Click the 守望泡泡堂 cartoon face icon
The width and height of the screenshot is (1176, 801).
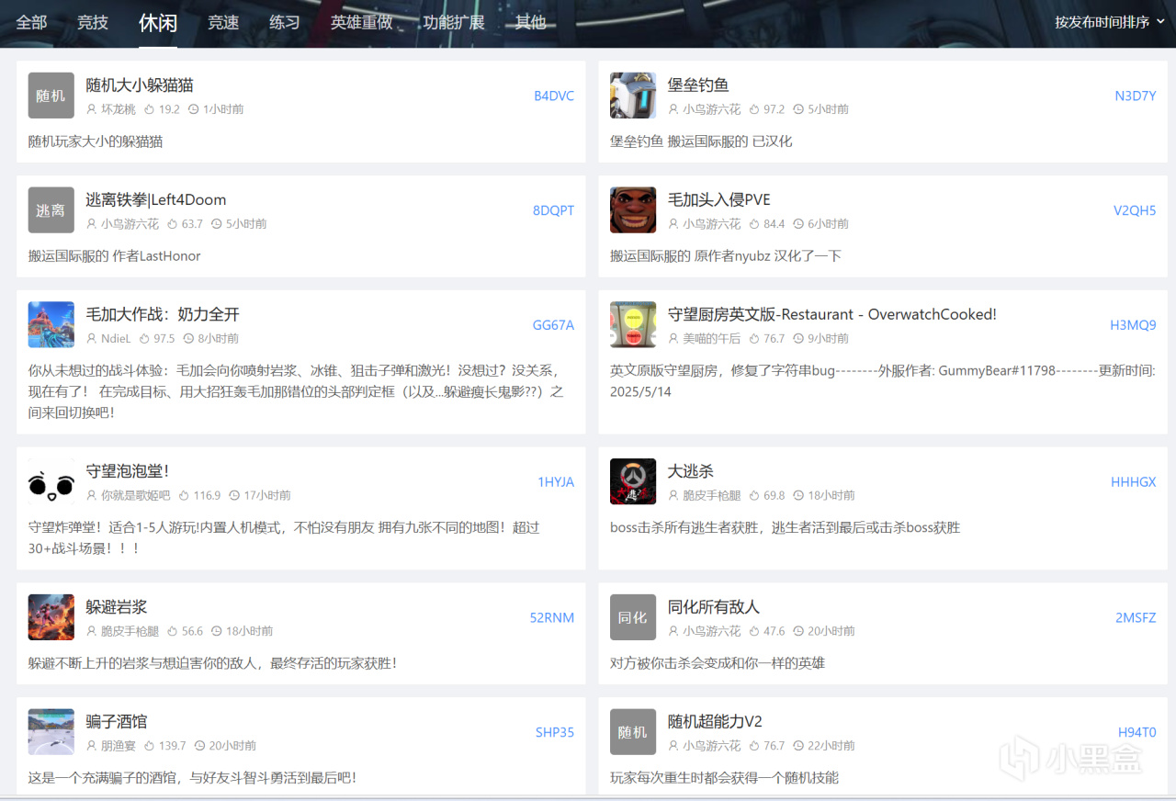pyautogui.click(x=51, y=481)
